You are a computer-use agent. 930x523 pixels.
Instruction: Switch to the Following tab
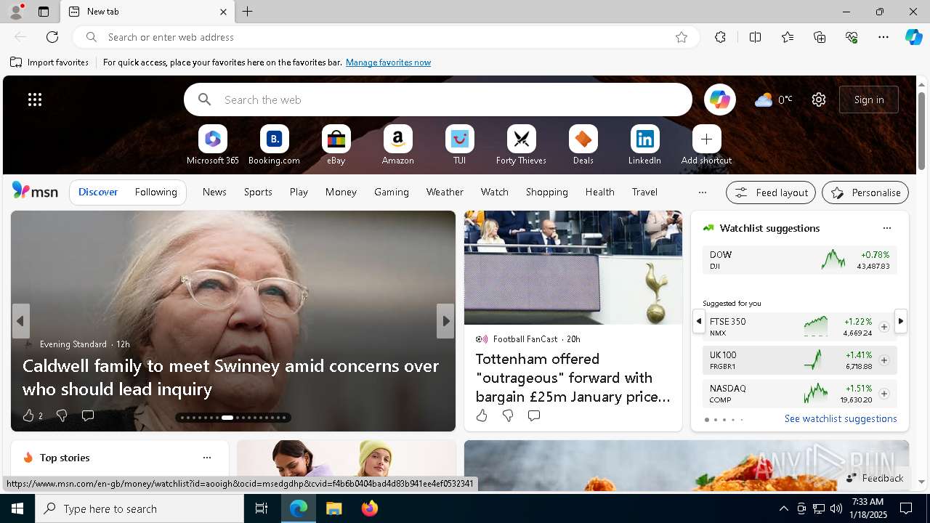[155, 192]
